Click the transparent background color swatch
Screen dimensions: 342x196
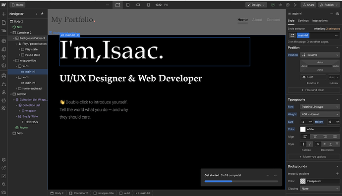click(303, 181)
